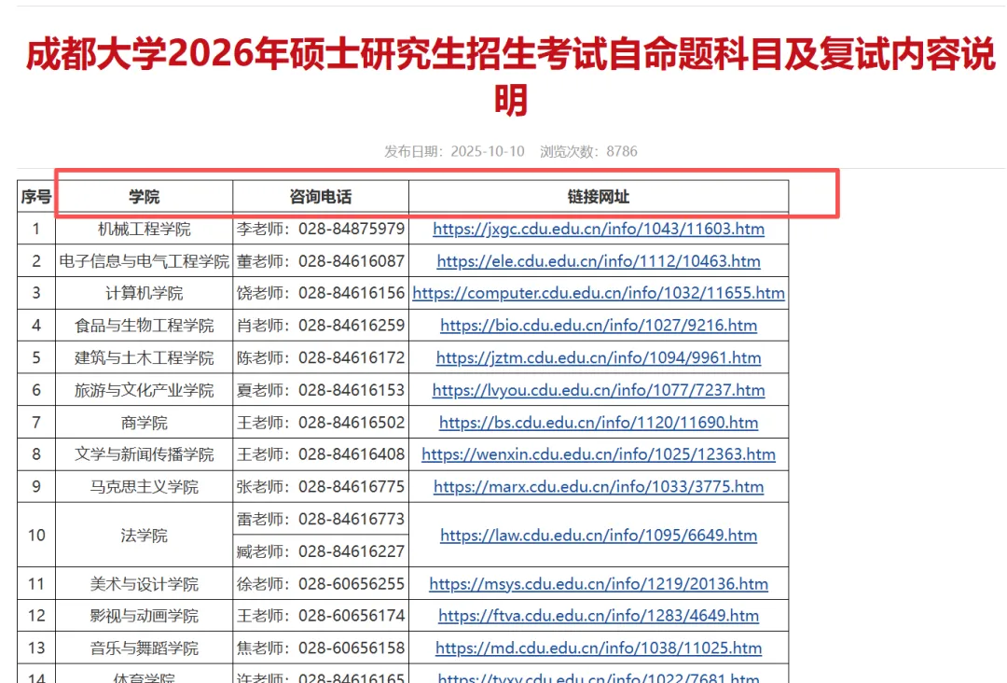Open the wenxin.cdu.edu.cn link

599,454
